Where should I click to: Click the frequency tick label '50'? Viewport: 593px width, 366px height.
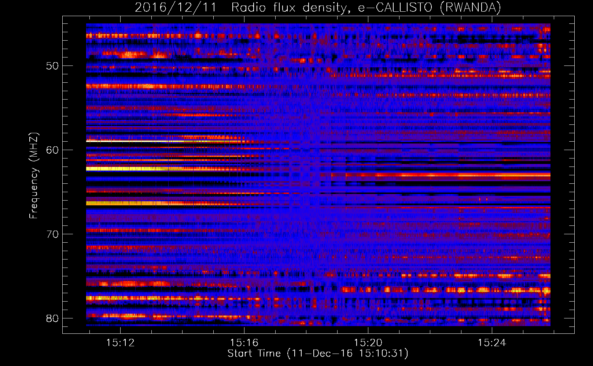(x=52, y=66)
